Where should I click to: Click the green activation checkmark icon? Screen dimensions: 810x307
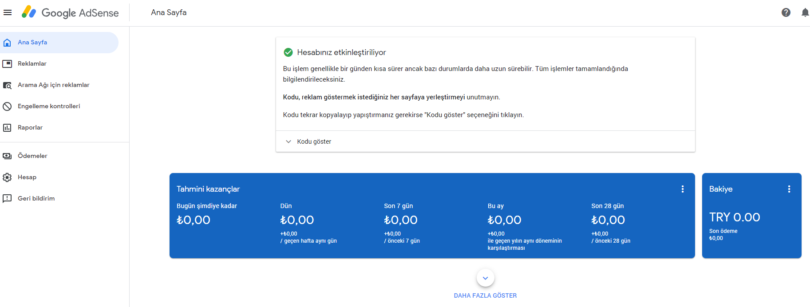pos(288,52)
